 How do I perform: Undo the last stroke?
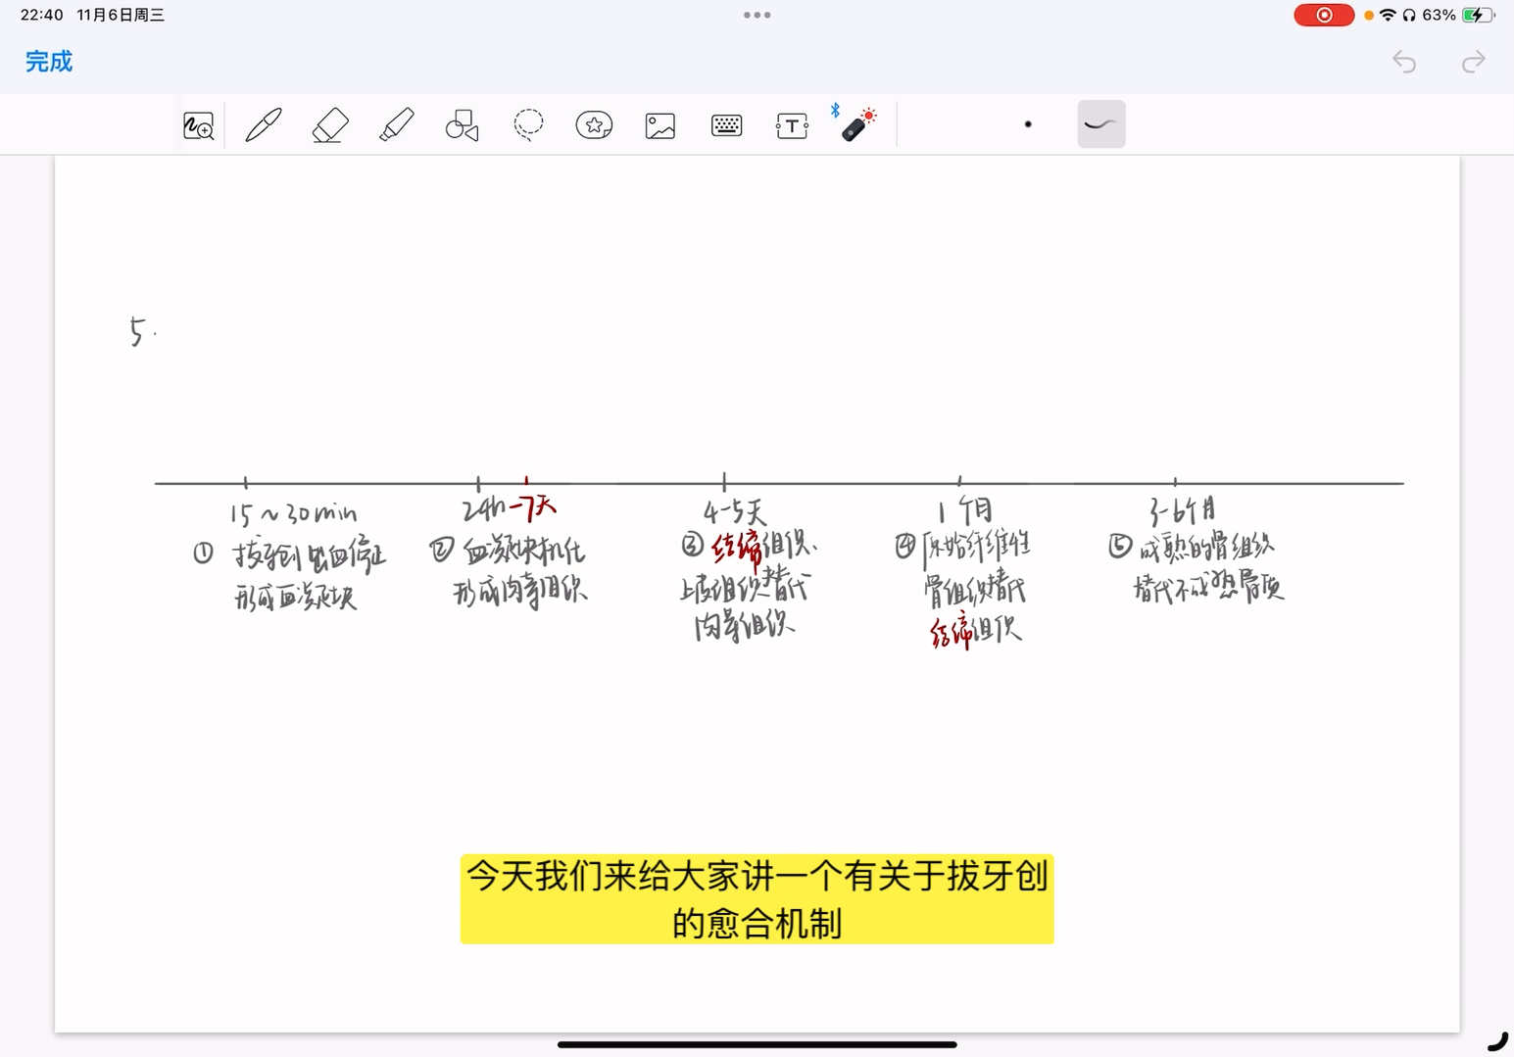(1404, 62)
